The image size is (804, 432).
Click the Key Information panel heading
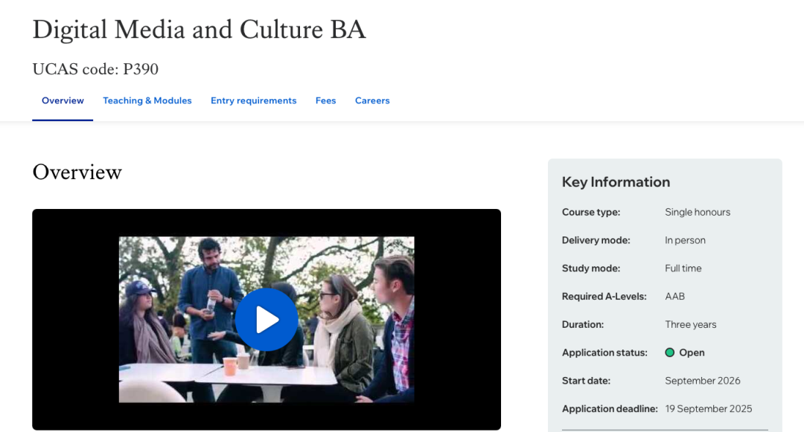(x=616, y=182)
